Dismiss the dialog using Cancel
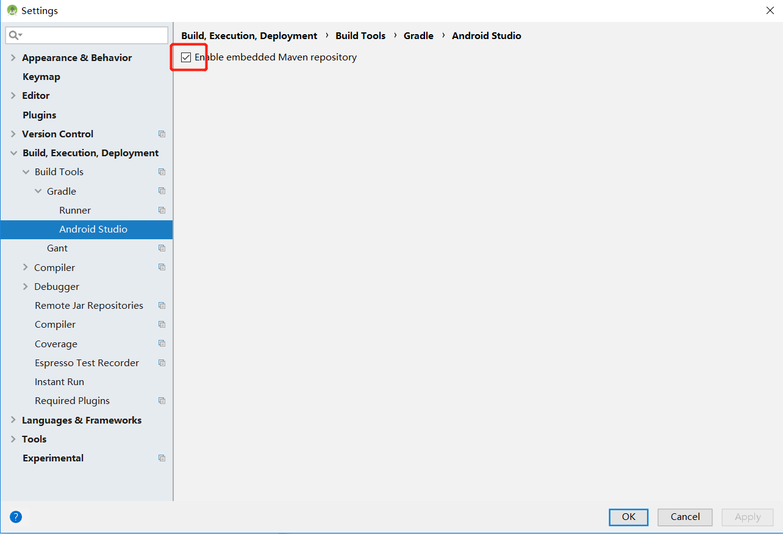783x534 pixels. [x=684, y=517]
